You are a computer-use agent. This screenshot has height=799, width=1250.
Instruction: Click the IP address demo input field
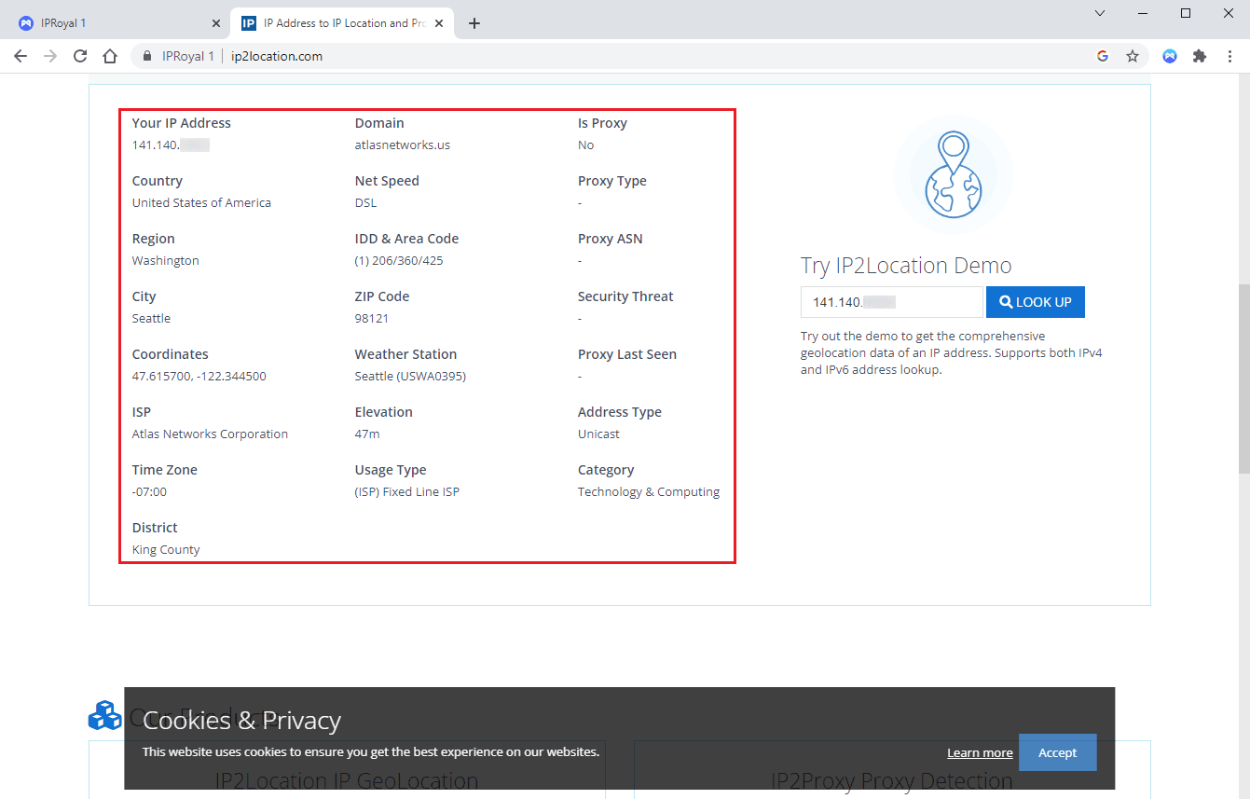click(891, 302)
